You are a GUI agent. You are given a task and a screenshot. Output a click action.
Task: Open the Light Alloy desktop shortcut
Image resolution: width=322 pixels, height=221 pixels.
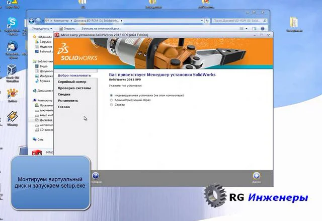(12, 3)
